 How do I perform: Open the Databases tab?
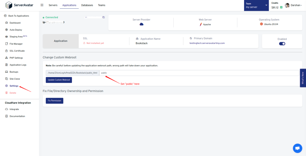87,5
